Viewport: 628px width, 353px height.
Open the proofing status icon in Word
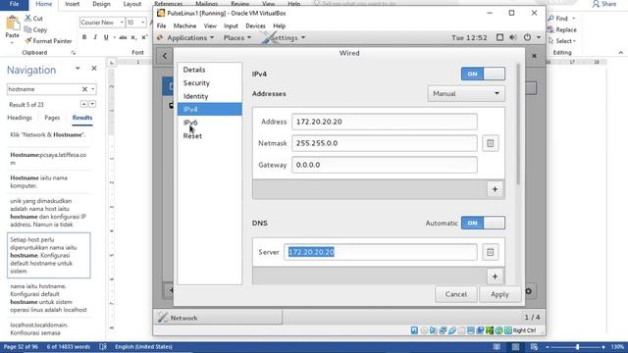click(103, 346)
